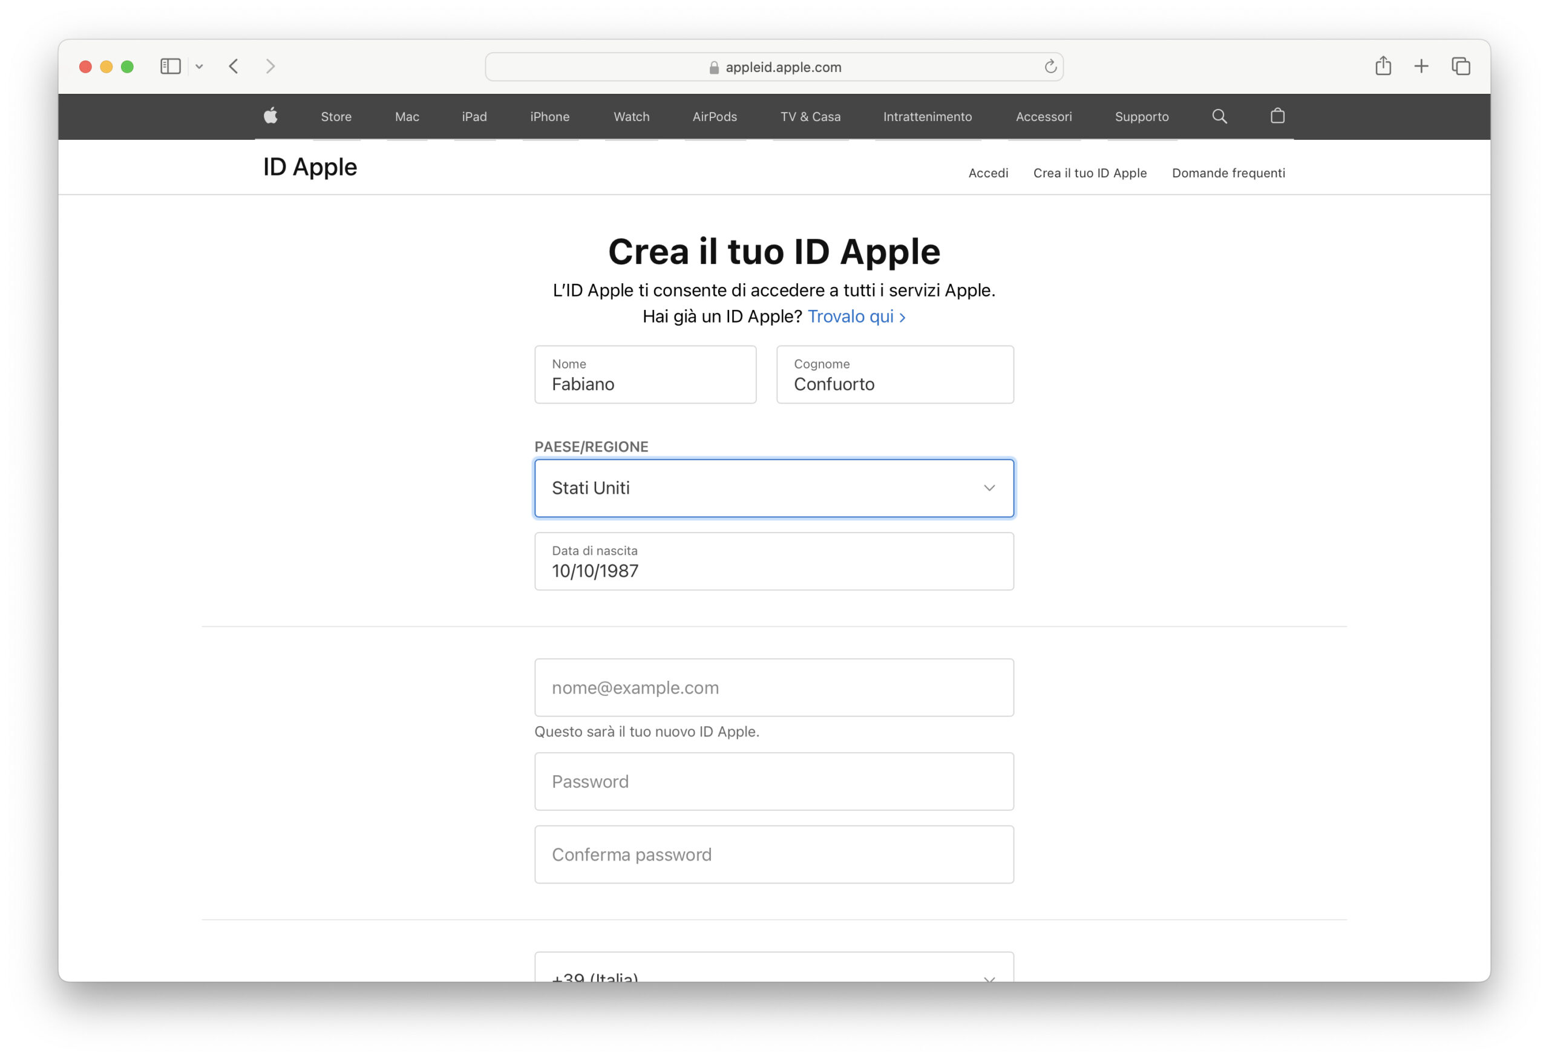
Task: Click the Password field
Action: (x=774, y=782)
